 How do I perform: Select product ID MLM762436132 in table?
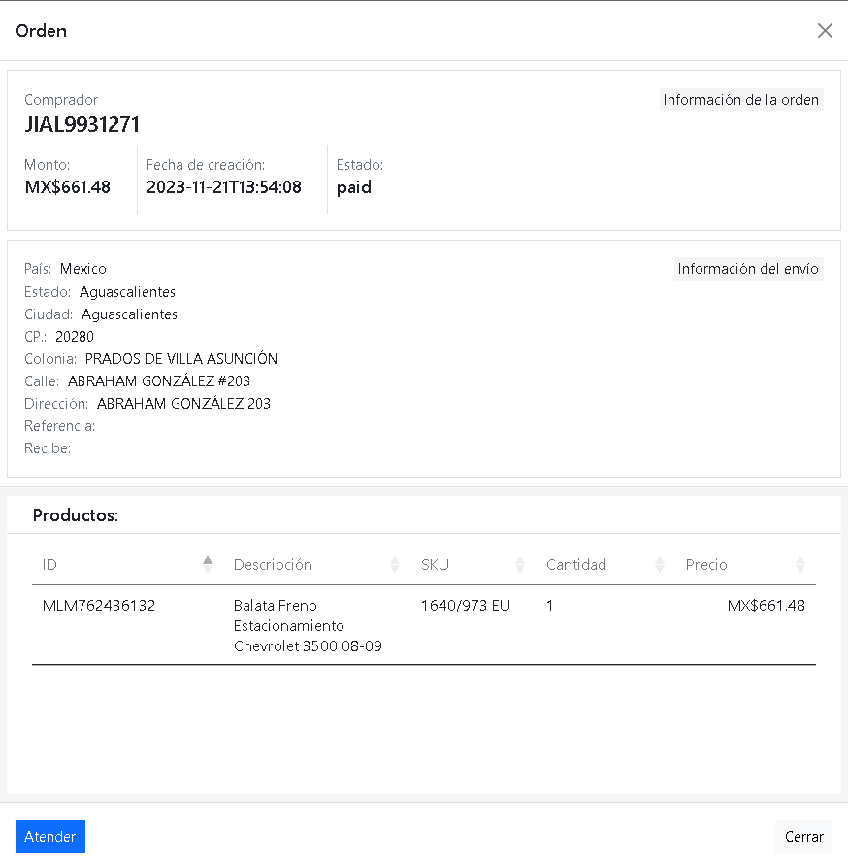[99, 606]
